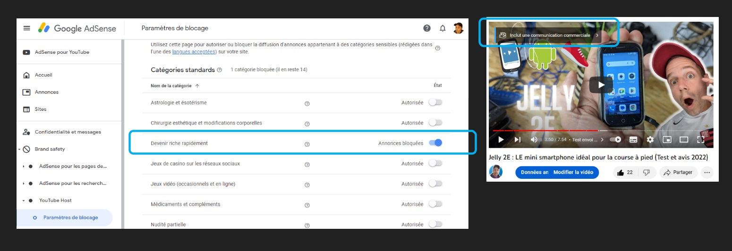Click the Google AdSense logo
Viewport: 732px width, 251px height.
77,28
